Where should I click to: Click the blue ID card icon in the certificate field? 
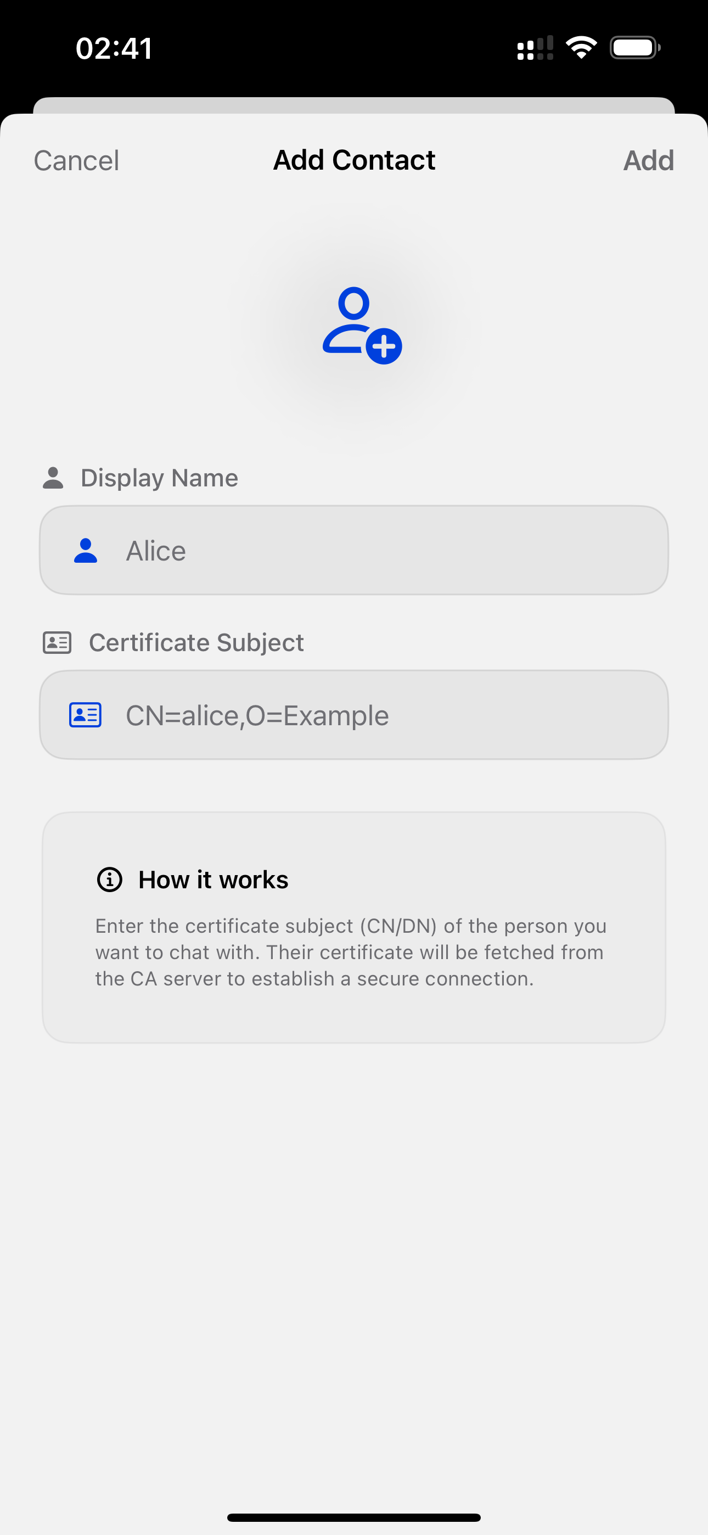[x=85, y=715]
